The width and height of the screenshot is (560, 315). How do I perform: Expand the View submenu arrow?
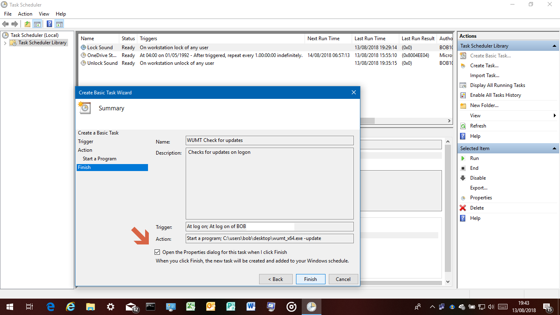pos(555,116)
